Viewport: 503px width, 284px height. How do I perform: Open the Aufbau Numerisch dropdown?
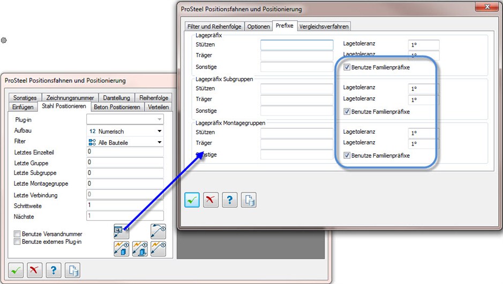(x=125, y=131)
